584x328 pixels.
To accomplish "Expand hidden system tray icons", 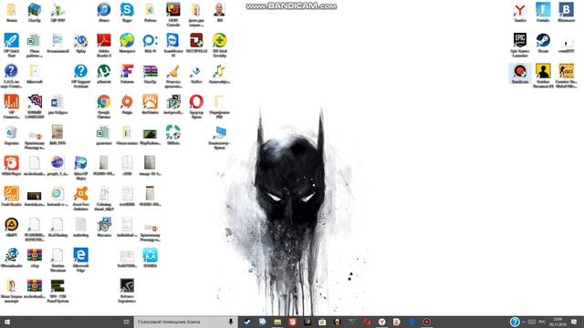I will click(x=524, y=322).
